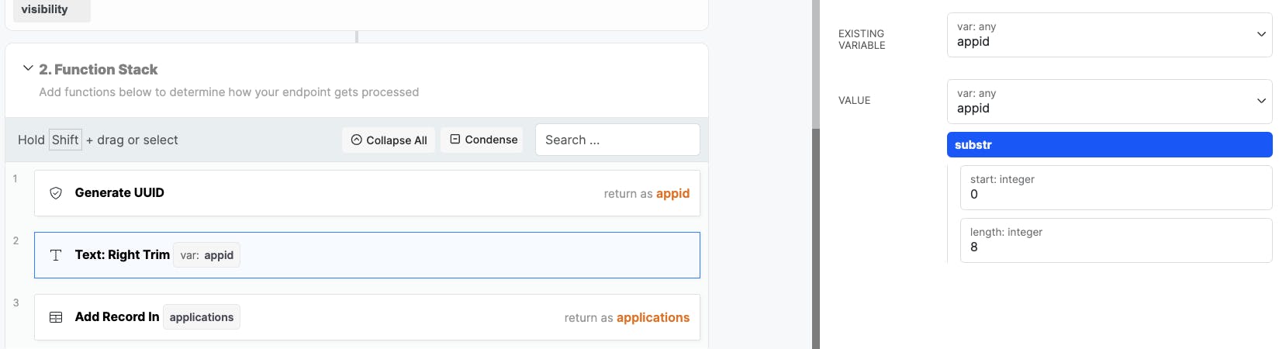Open the Value appid dropdown
The image size is (1279, 349).
[x=1109, y=102]
